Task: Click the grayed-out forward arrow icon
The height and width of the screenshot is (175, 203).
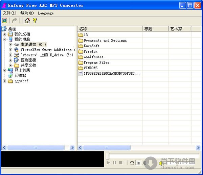Action: coord(15,21)
